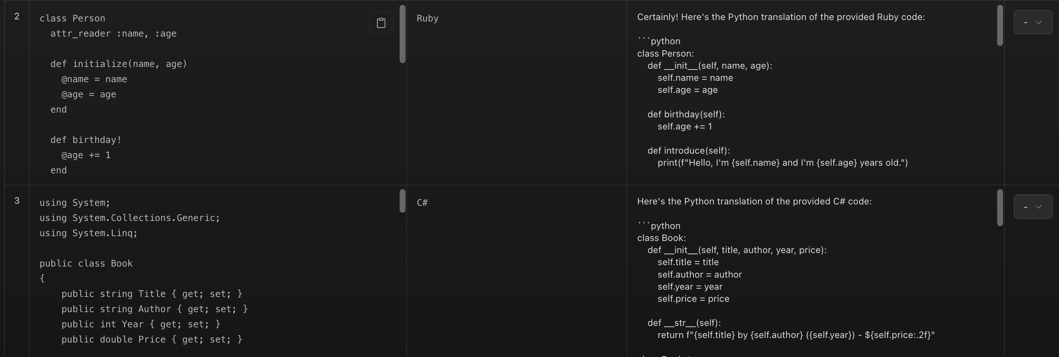The image size is (1059, 357).
Task: Click scrollbar thumb in Ruby translation output cell
Action: coord(1000,26)
